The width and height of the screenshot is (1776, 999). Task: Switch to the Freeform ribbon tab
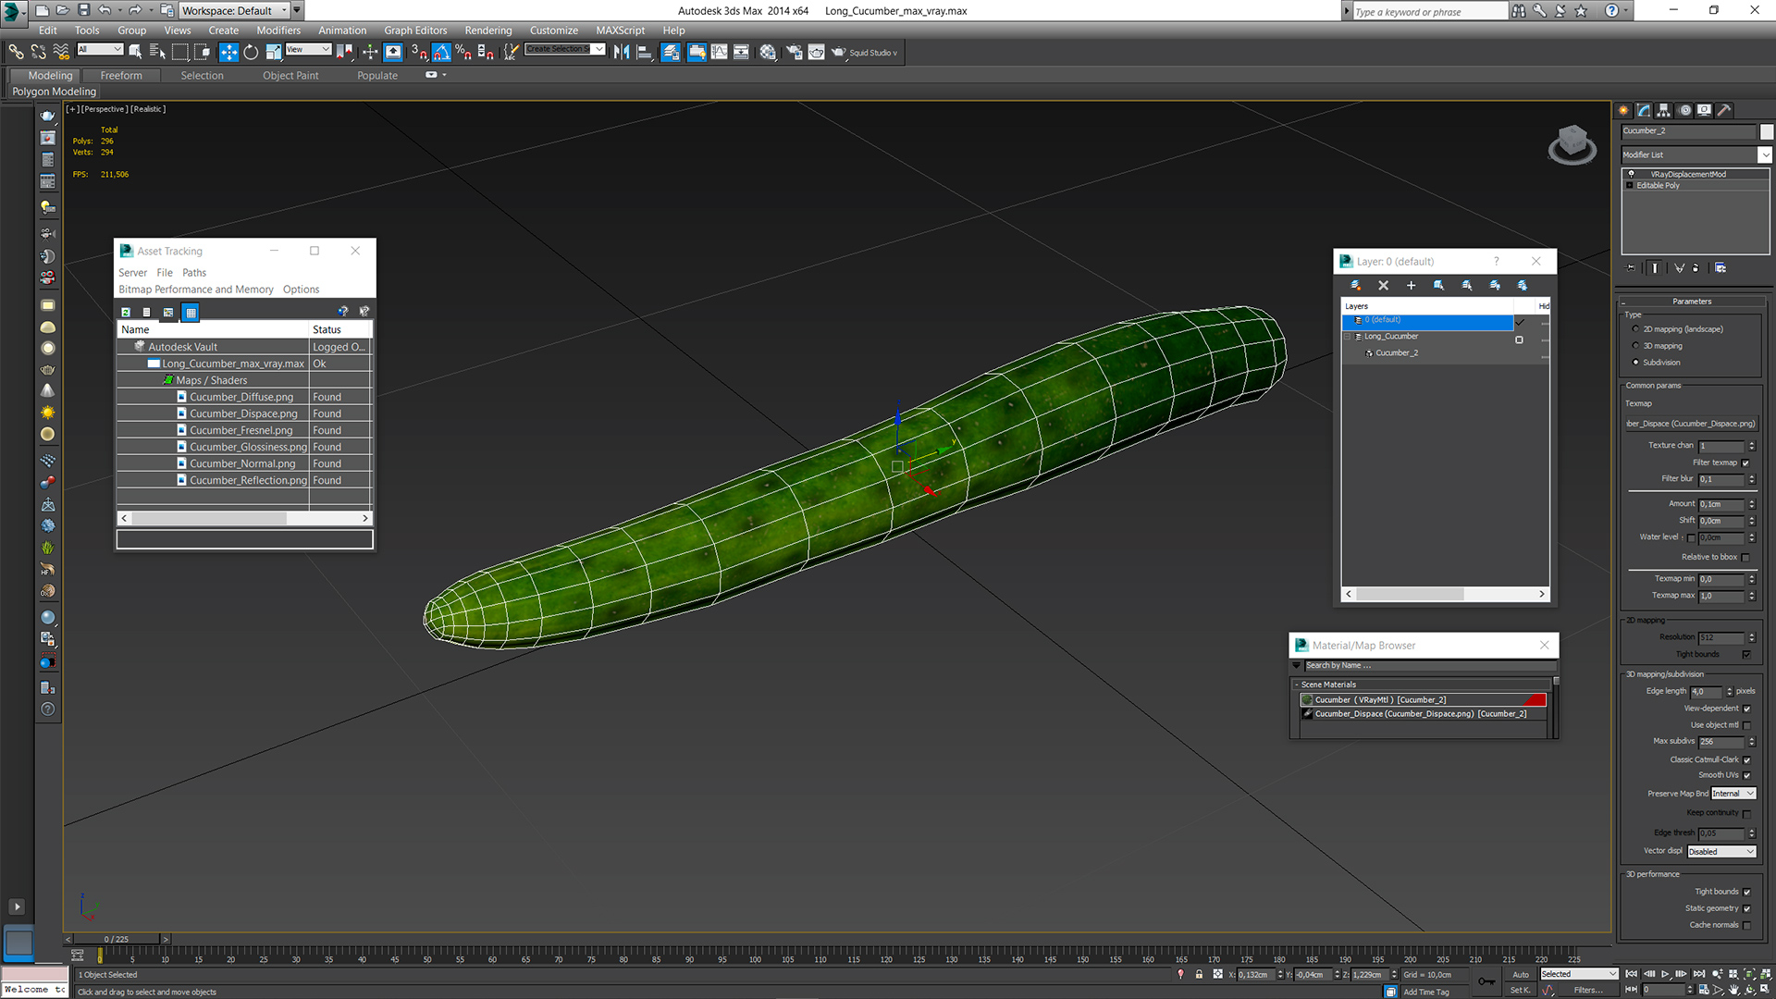(121, 76)
